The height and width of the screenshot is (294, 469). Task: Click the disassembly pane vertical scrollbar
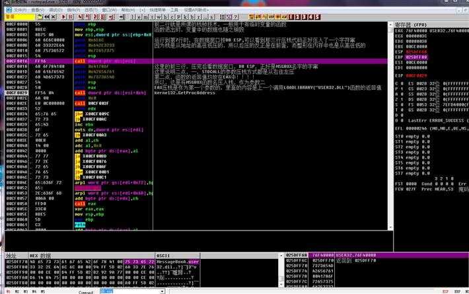pos(390,126)
